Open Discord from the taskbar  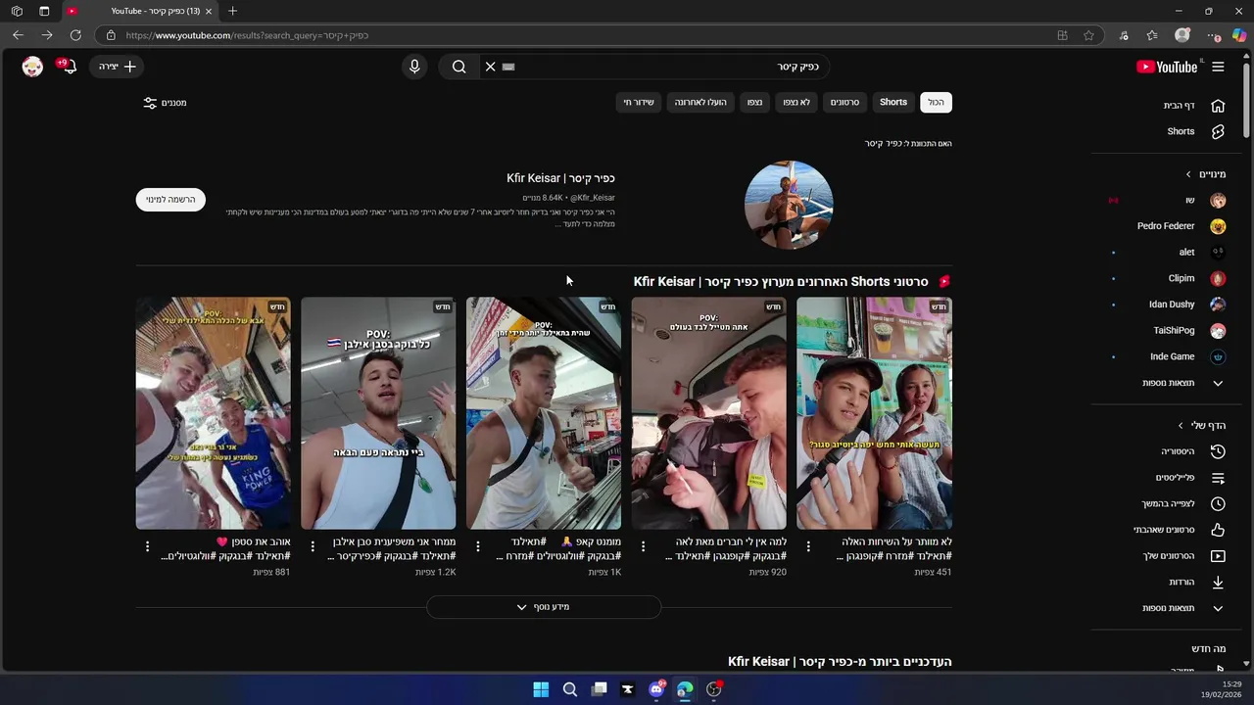click(x=656, y=689)
